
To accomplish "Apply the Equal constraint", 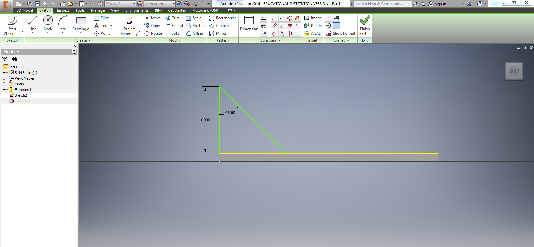I will tap(297, 33).
